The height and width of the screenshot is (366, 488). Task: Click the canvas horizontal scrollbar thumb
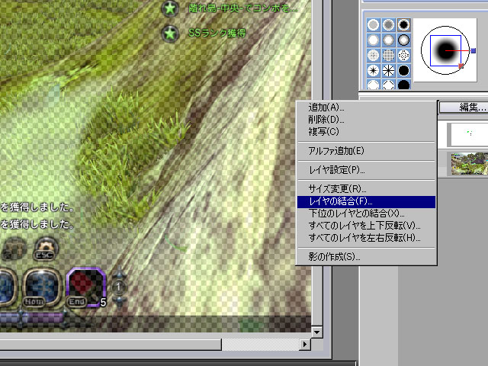point(110,344)
